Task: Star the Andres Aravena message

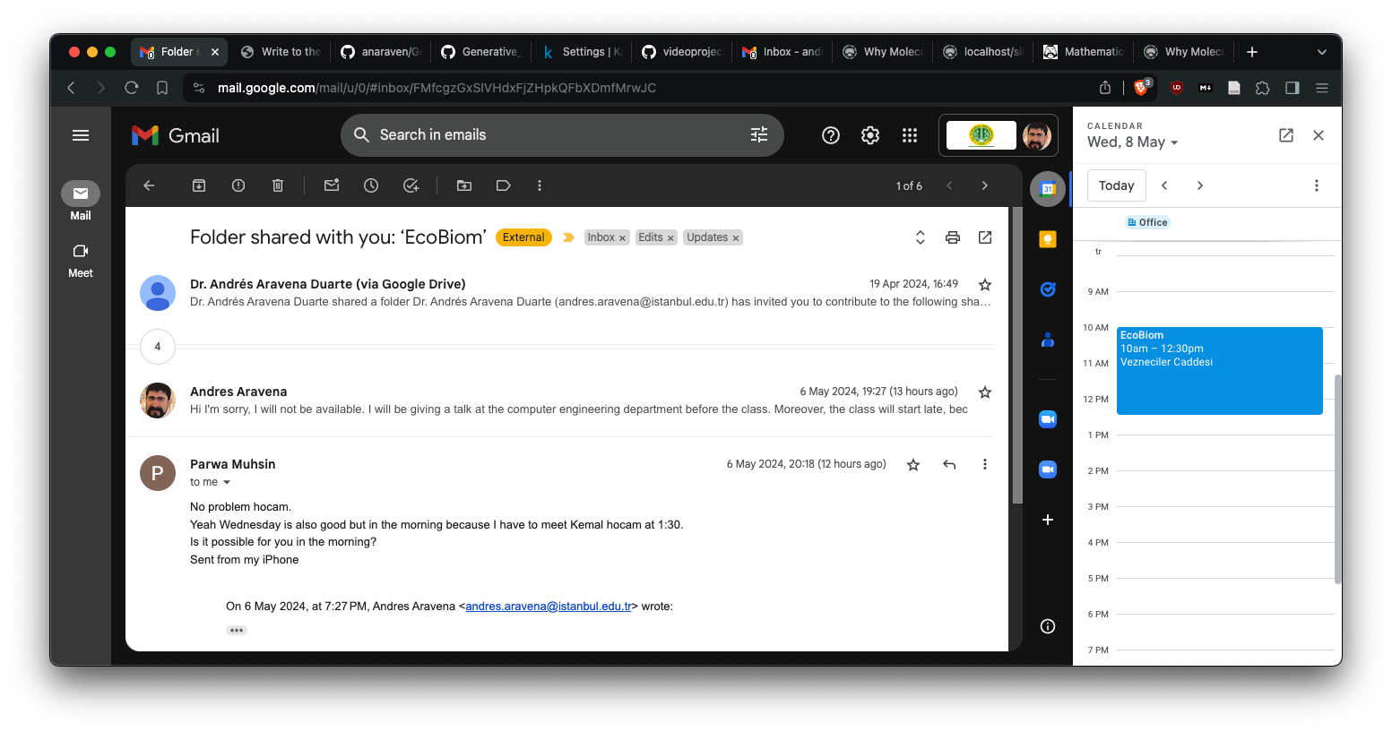Action: [985, 392]
